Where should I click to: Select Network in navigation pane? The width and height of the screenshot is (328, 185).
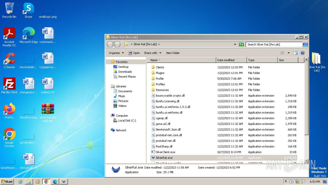tap(121, 130)
